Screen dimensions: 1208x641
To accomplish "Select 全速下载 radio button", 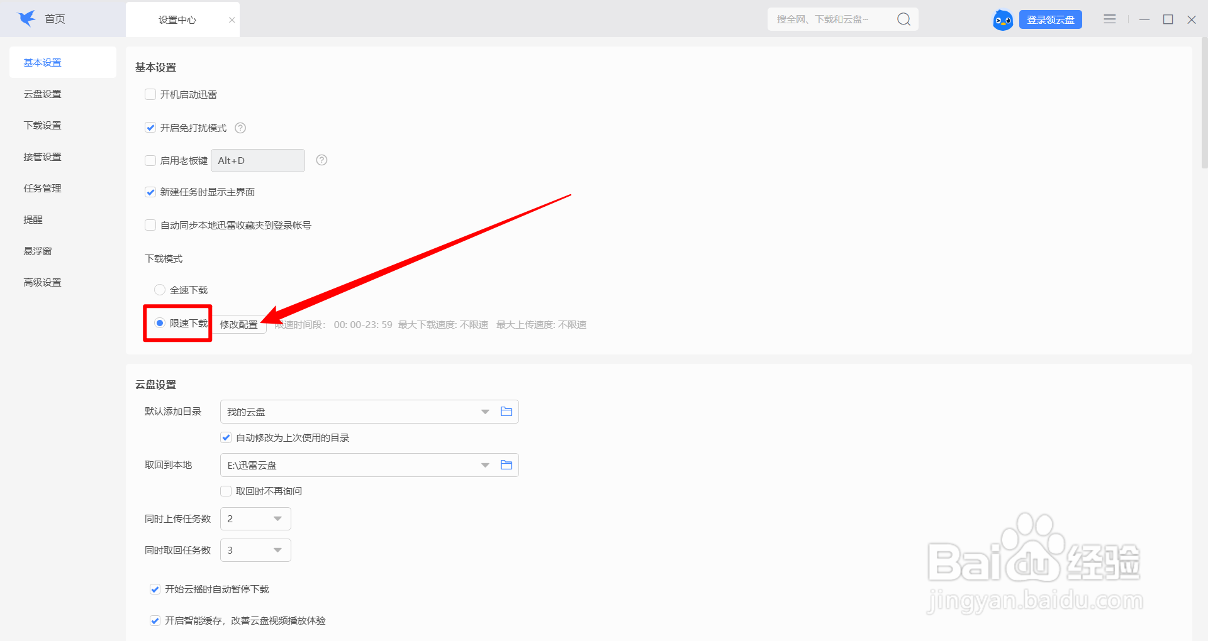I will pos(160,290).
